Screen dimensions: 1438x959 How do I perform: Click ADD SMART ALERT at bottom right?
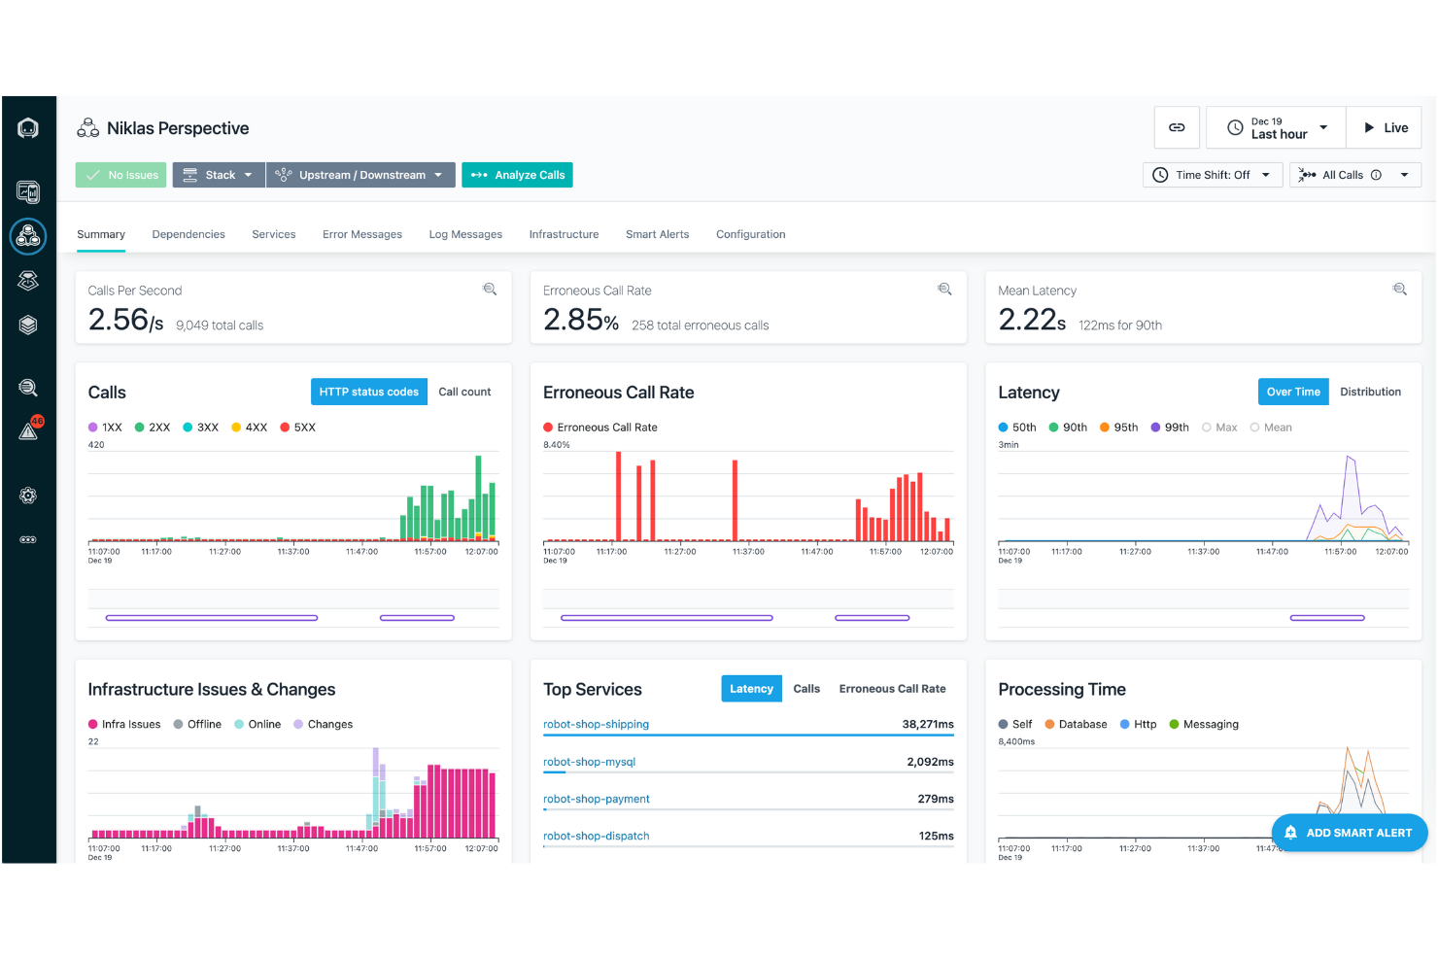click(x=1350, y=833)
